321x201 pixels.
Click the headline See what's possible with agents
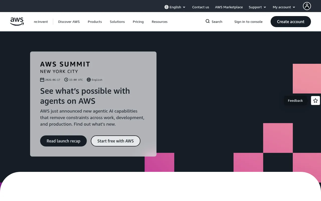[85, 96]
